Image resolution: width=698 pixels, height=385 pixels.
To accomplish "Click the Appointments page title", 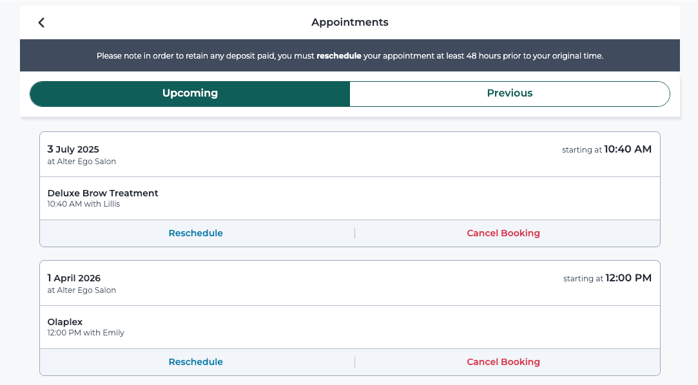I will click(350, 23).
